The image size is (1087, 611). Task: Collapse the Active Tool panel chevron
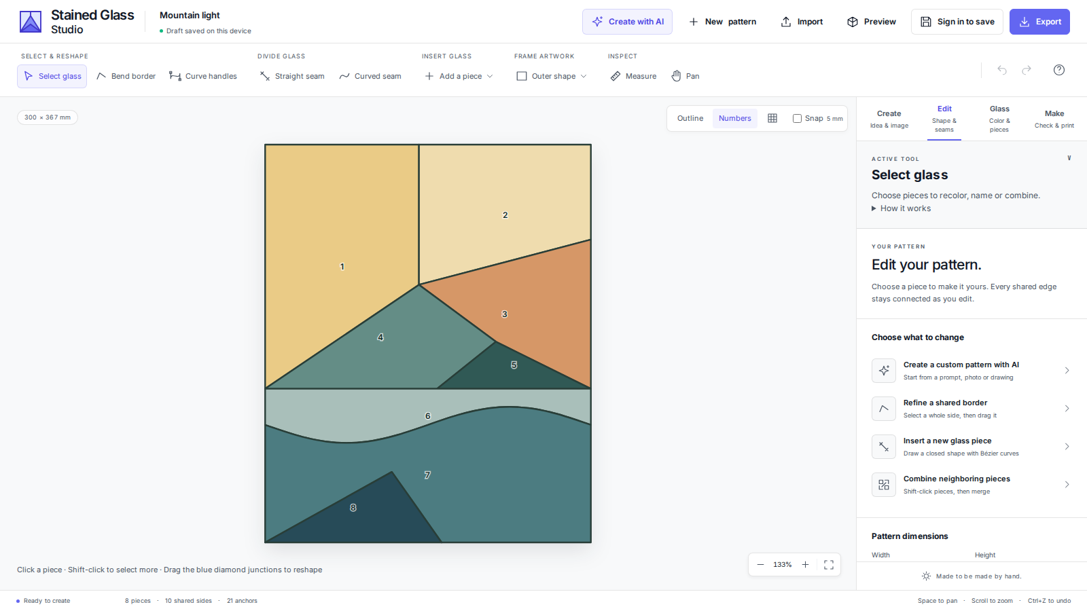tap(1069, 158)
